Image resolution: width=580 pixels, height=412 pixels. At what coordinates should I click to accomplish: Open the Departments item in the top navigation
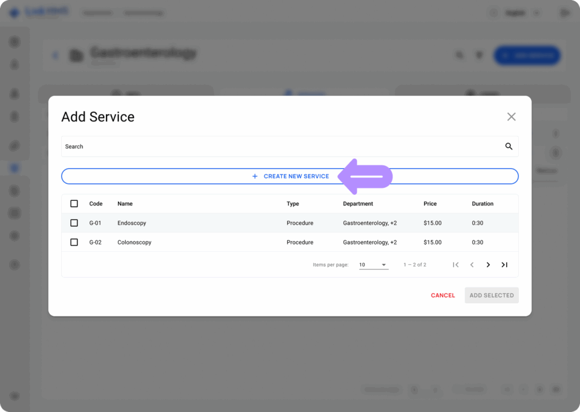click(x=97, y=12)
